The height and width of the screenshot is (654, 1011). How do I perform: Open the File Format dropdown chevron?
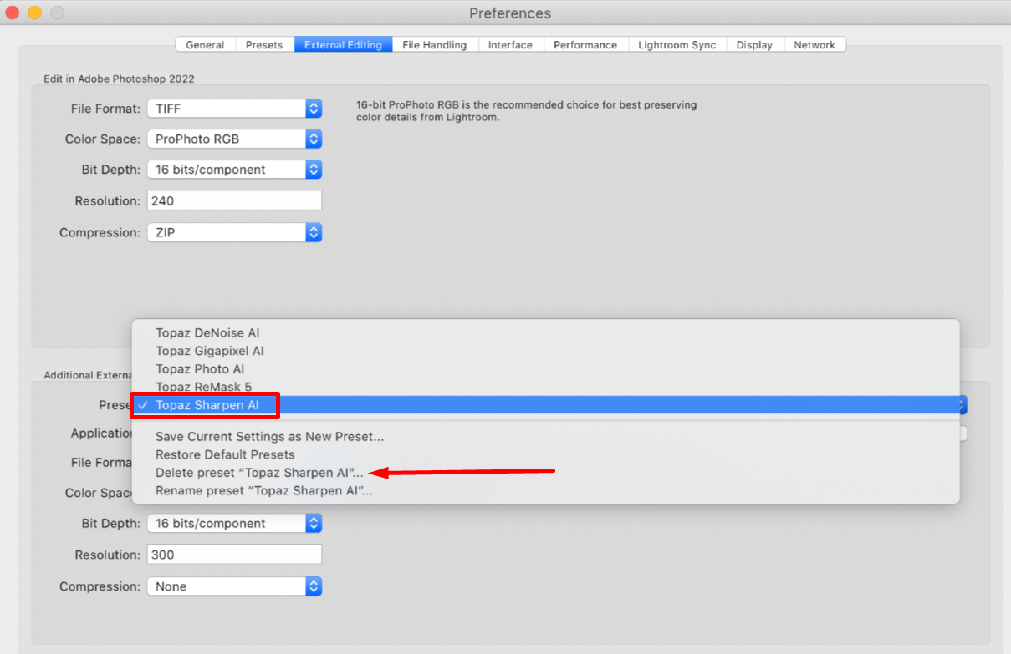tap(313, 109)
